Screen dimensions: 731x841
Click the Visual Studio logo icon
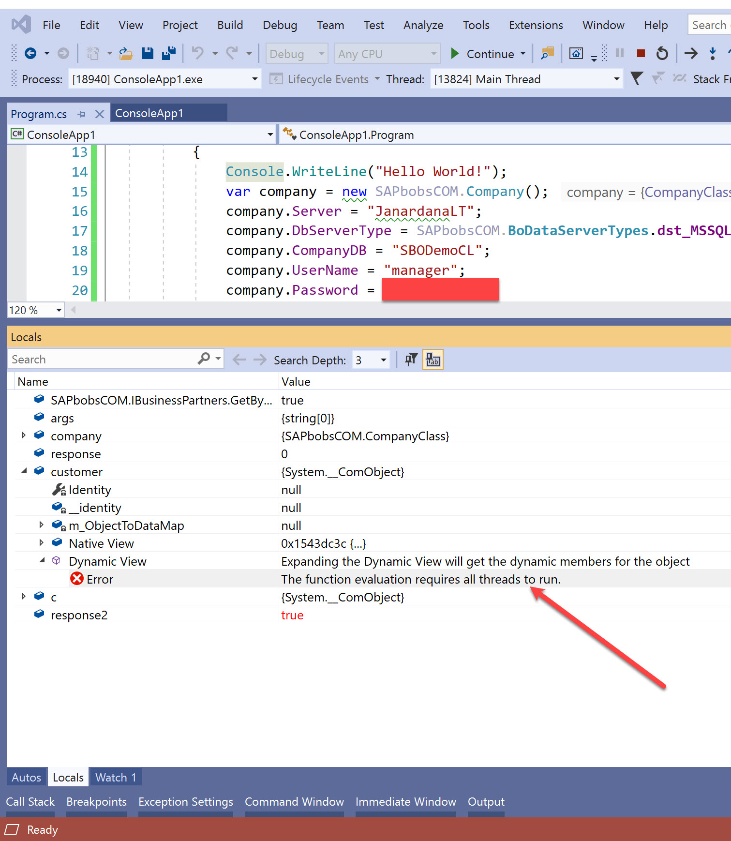[21, 24]
